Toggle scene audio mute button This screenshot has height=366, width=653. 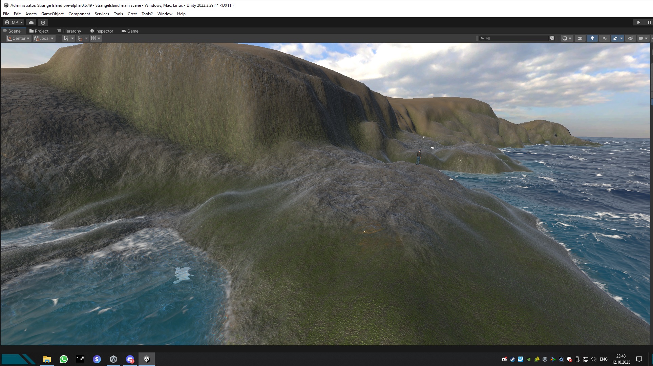[604, 38]
